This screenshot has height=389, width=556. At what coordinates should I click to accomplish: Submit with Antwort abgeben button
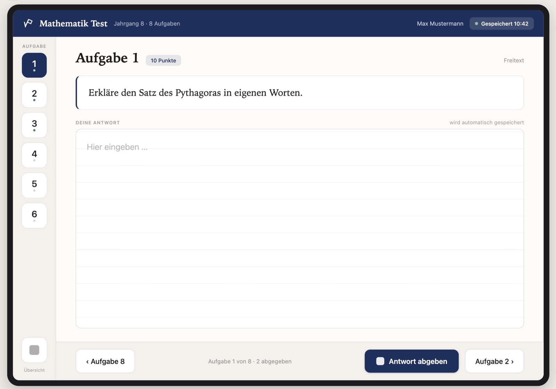click(411, 361)
